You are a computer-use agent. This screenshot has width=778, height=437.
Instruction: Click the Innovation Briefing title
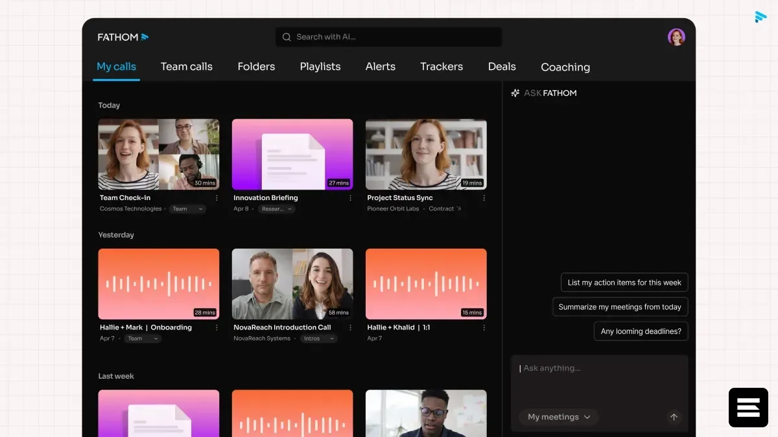[266, 198]
